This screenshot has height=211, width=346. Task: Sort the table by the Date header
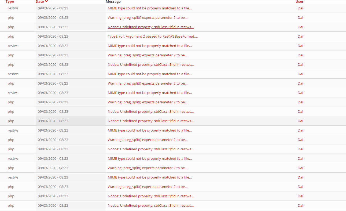coord(40,2)
